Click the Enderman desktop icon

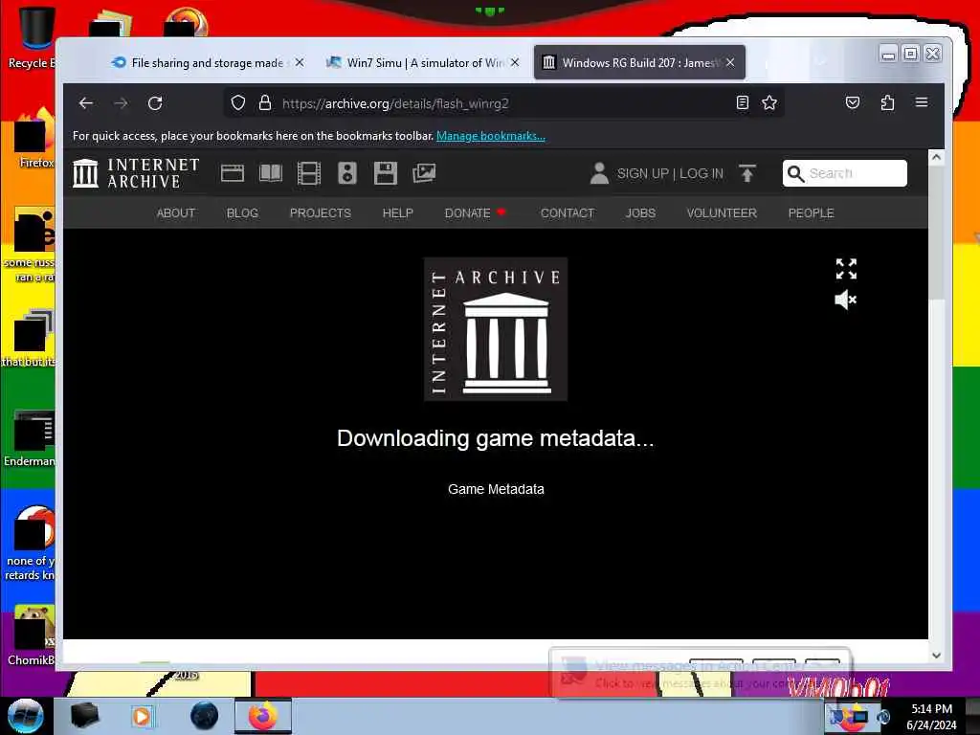click(32, 437)
